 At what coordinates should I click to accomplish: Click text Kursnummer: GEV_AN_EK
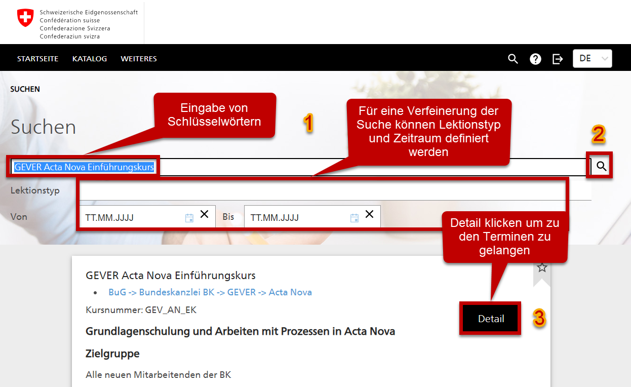tap(141, 309)
